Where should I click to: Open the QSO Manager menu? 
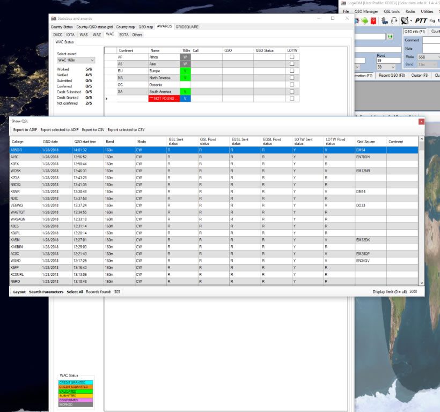tap(366, 11)
